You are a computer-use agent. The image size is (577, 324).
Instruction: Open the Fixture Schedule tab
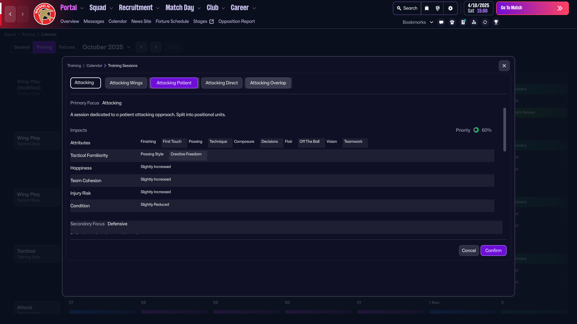[172, 21]
